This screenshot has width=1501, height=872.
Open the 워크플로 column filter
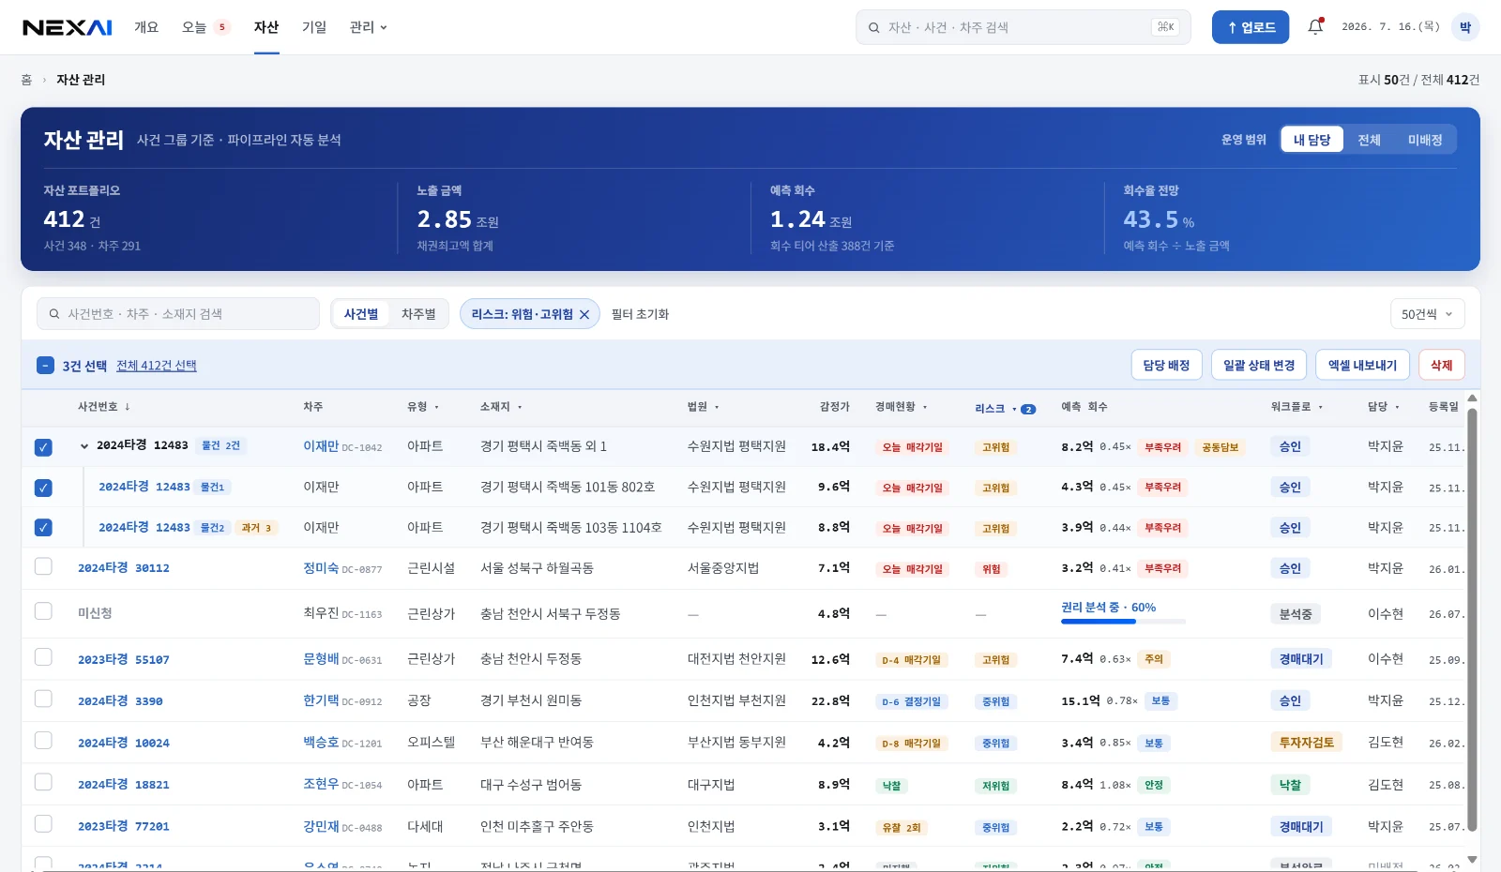click(1321, 407)
